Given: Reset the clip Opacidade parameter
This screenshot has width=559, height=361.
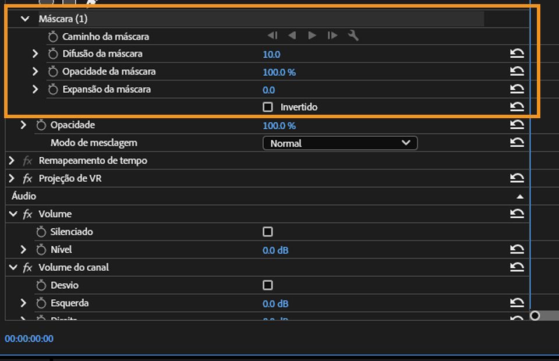Looking at the screenshot, I should click(x=517, y=125).
